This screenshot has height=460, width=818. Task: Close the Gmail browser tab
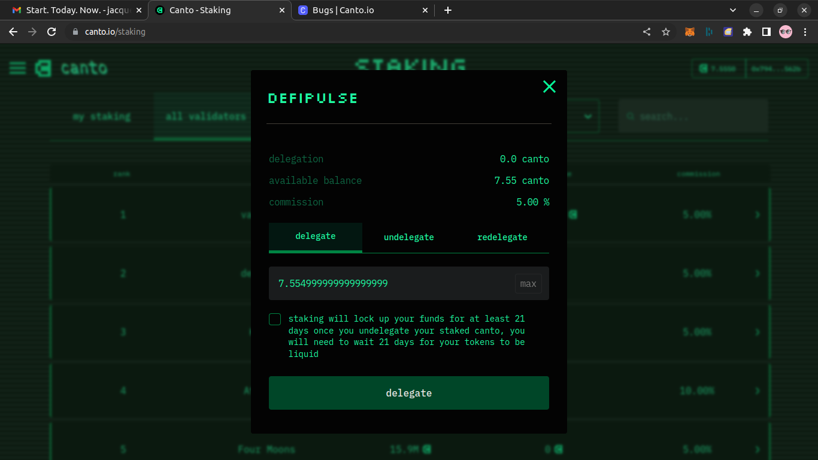139,10
